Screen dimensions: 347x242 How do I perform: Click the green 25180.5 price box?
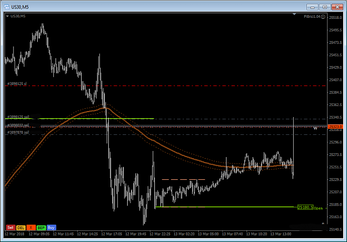(x=305, y=207)
